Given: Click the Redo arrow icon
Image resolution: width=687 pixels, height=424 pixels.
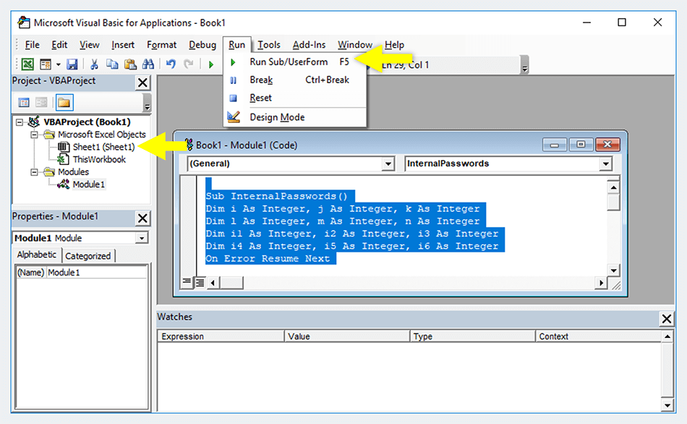Looking at the screenshot, I should 189,64.
